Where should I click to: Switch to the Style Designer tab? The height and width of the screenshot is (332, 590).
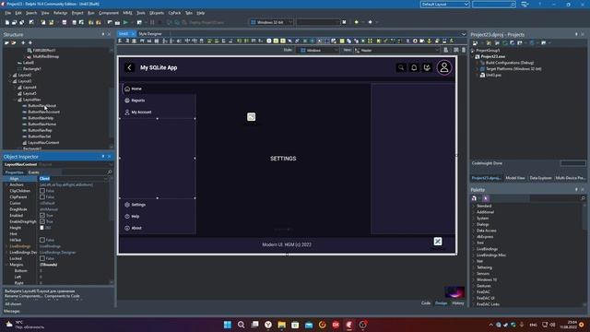click(x=150, y=34)
